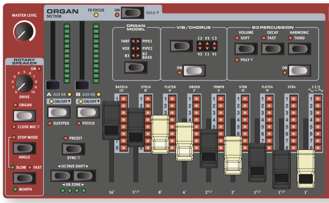Viewport: 329px width, 203px height.
Task: Toggle the Rotary Speaker Organ button
Action: tap(24, 116)
